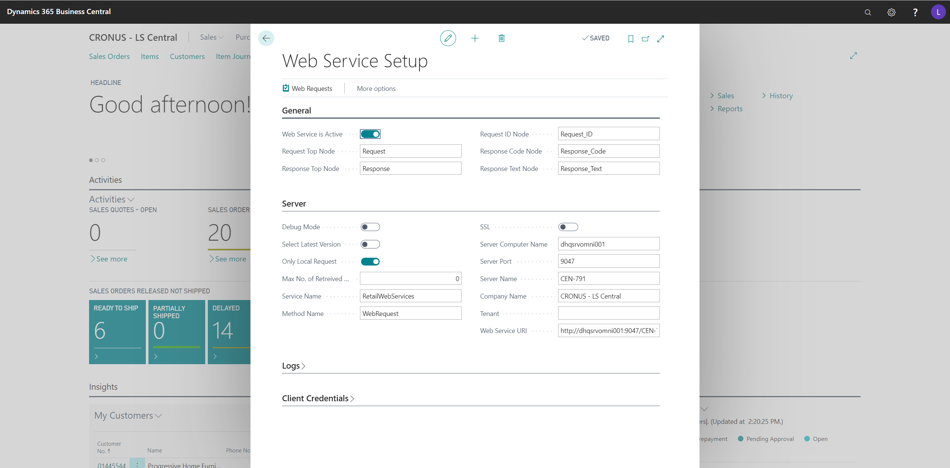Viewport: 950px width, 468px height.
Task: Open page in new window icon
Action: coord(645,39)
